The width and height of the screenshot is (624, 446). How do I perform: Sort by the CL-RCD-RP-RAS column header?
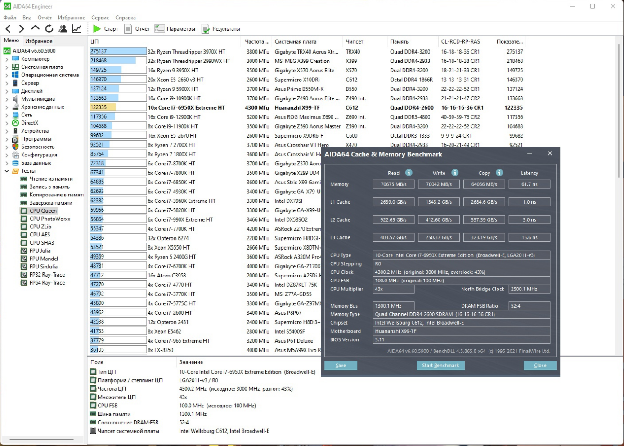tap(466, 41)
